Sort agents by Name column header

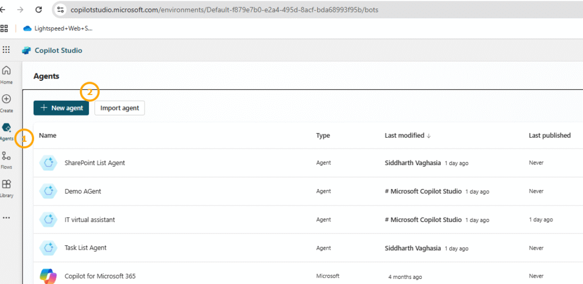tap(48, 135)
